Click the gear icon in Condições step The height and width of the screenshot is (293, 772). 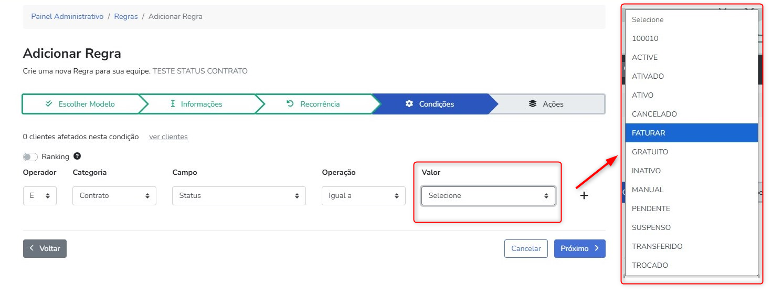(409, 104)
